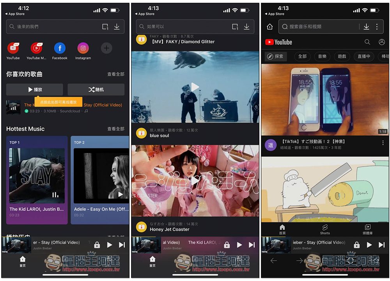Open YouTube Shorts tab

click(x=325, y=229)
